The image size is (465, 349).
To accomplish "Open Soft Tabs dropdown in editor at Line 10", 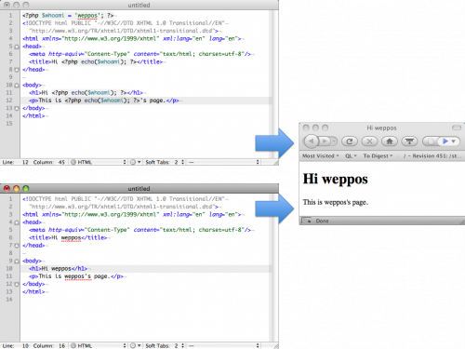I will click(165, 345).
